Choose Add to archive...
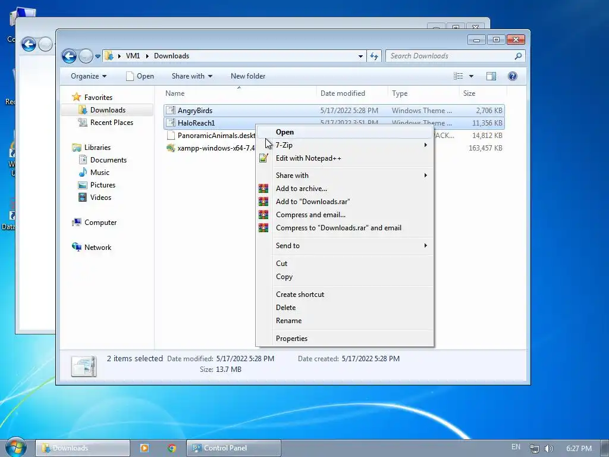 [x=344, y=189]
